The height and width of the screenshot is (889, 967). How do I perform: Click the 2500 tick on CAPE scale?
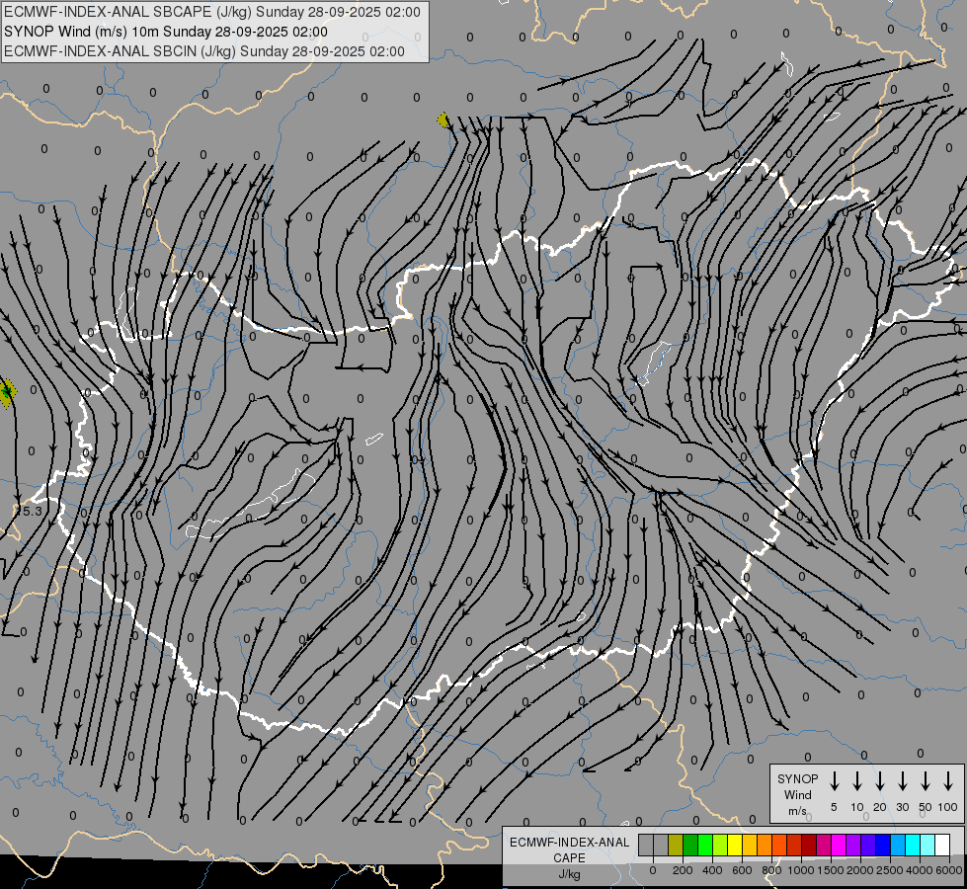click(x=890, y=870)
